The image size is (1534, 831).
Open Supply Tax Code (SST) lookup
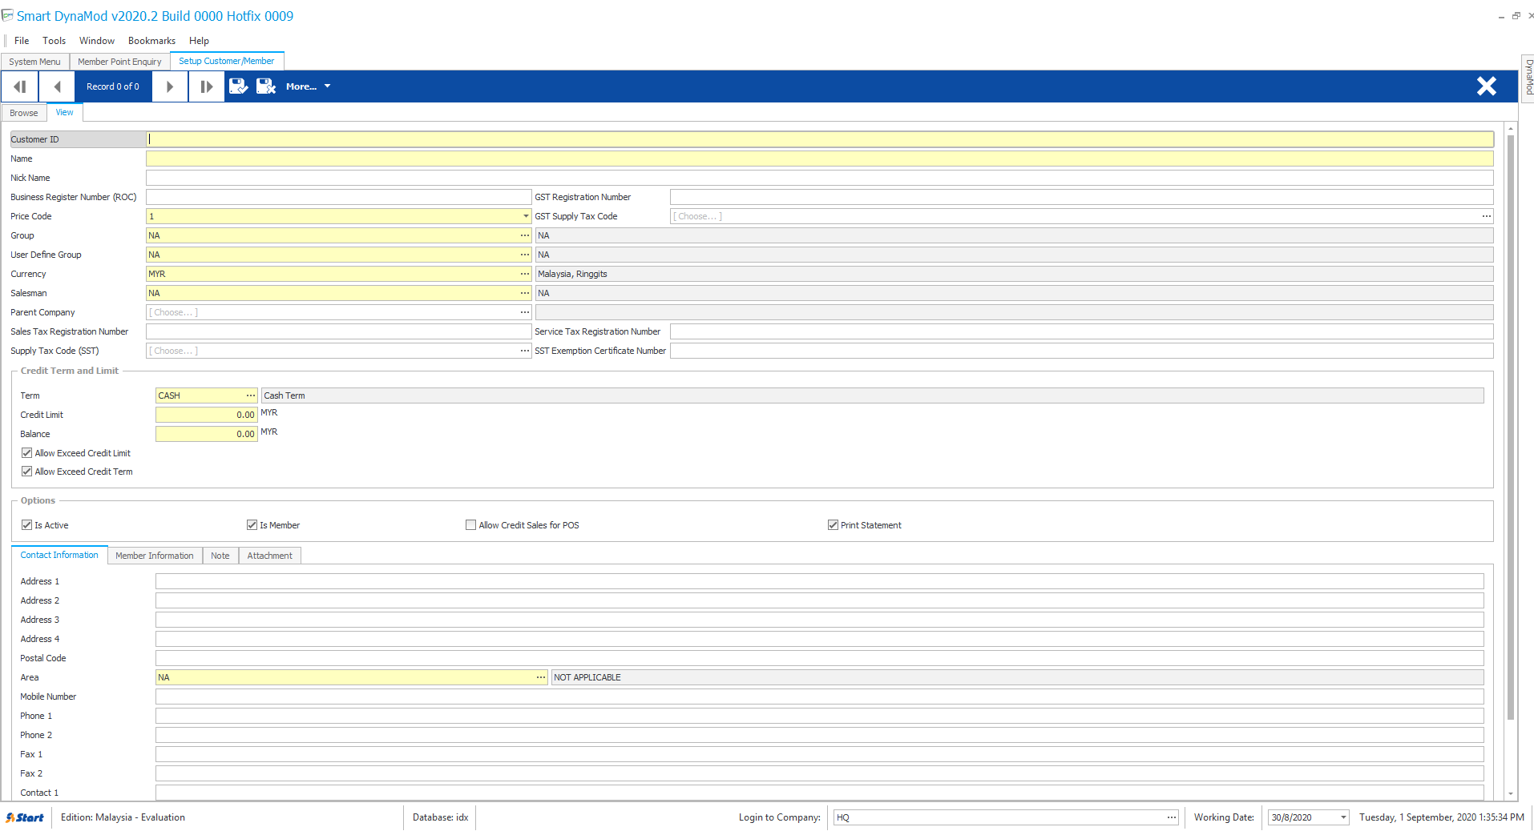click(x=525, y=351)
